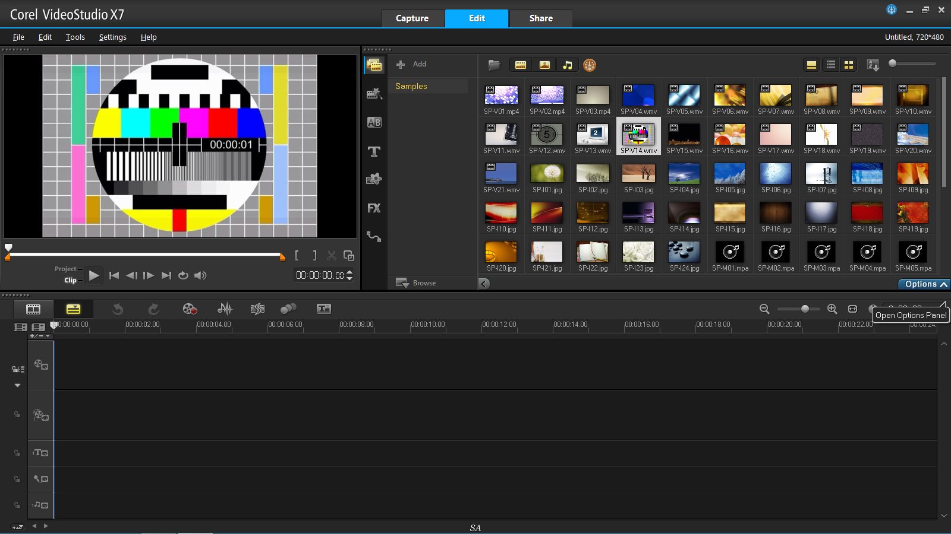Screen dimensions: 951x534
Task: Open the Title library
Action: [x=374, y=151]
